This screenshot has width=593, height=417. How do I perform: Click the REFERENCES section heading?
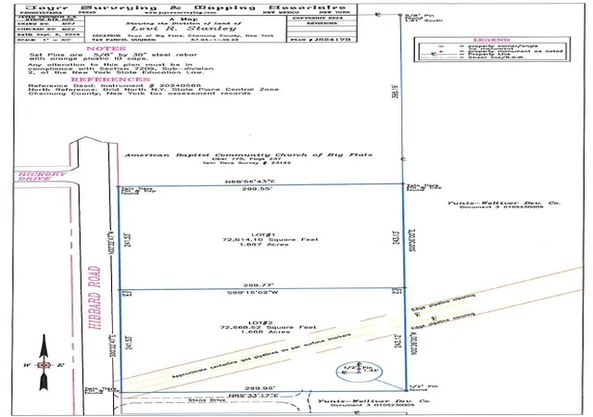click(x=110, y=80)
